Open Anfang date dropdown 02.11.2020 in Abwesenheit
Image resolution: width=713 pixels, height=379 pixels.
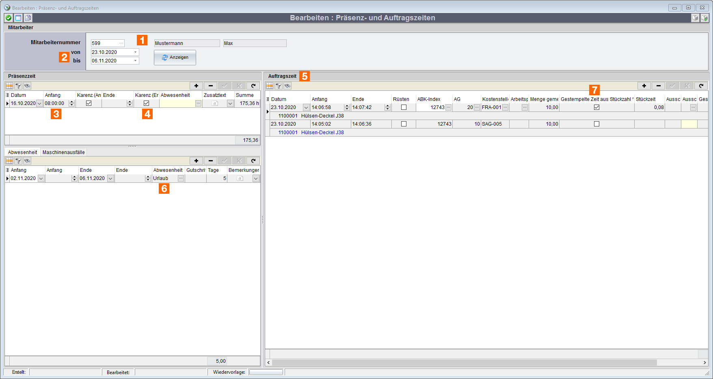tap(41, 178)
